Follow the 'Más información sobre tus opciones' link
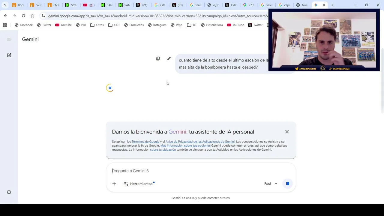 [x=185, y=145]
